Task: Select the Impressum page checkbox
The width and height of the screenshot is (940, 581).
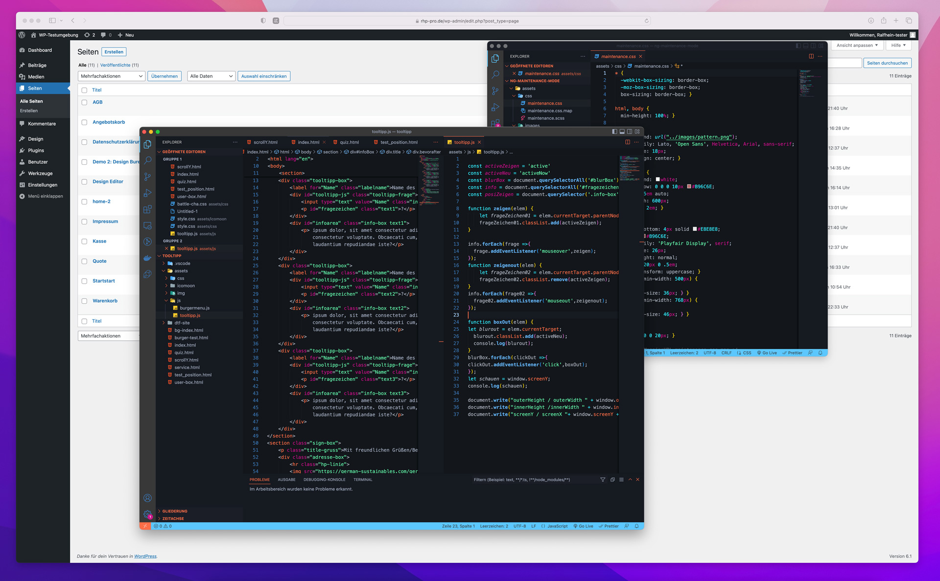Action: click(84, 222)
